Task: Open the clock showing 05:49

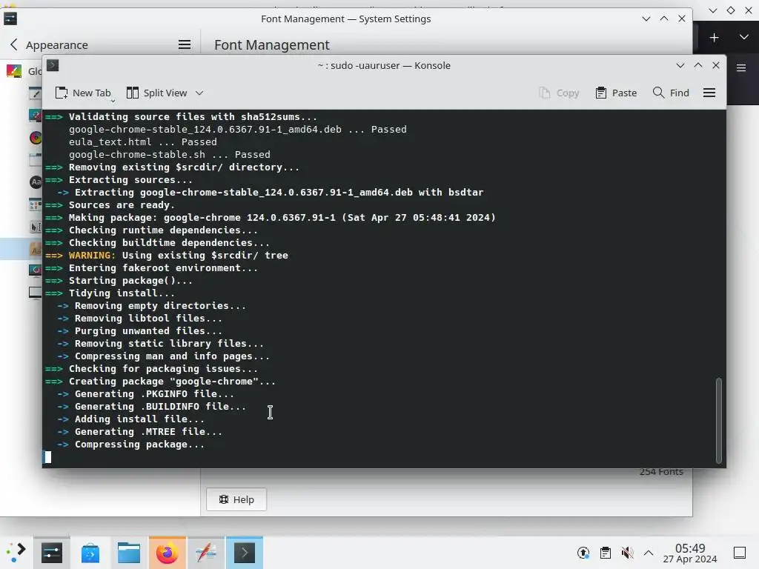Action: tap(690, 553)
